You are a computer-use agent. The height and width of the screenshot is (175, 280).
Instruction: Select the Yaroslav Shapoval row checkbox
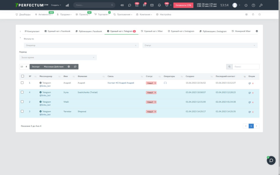[x=22, y=111]
